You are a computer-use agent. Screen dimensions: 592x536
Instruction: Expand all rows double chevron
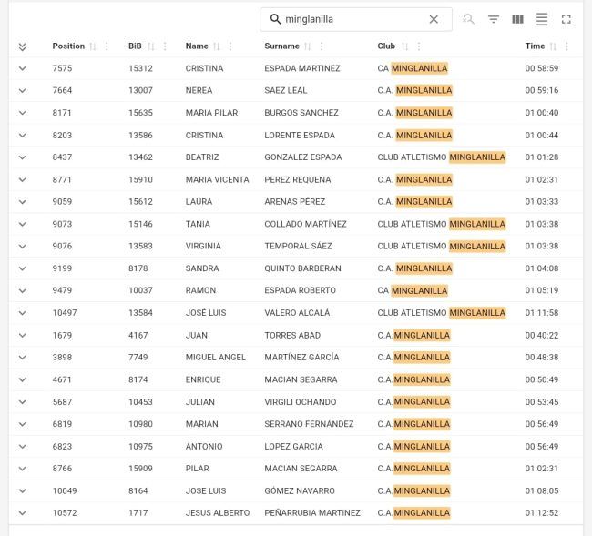point(22,46)
